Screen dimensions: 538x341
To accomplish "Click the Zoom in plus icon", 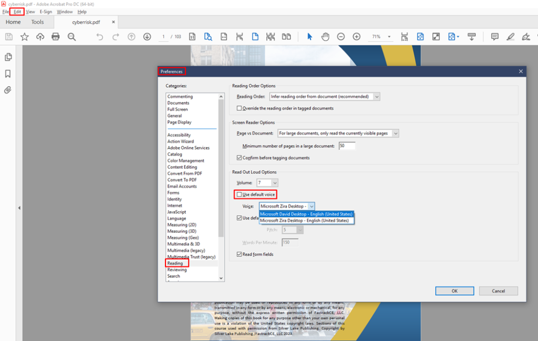I will pyautogui.click(x=357, y=37).
